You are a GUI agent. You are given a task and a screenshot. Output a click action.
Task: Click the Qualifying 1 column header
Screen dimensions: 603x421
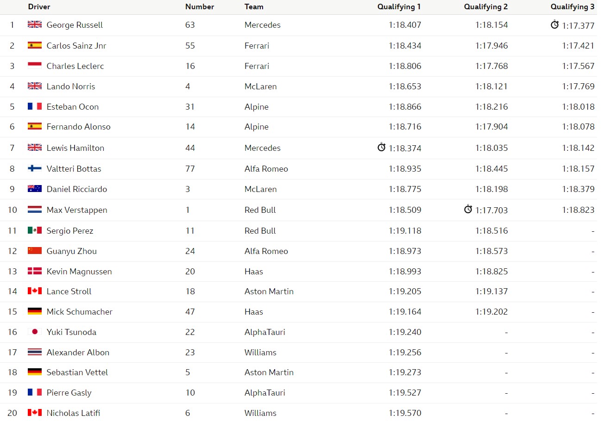(399, 7)
